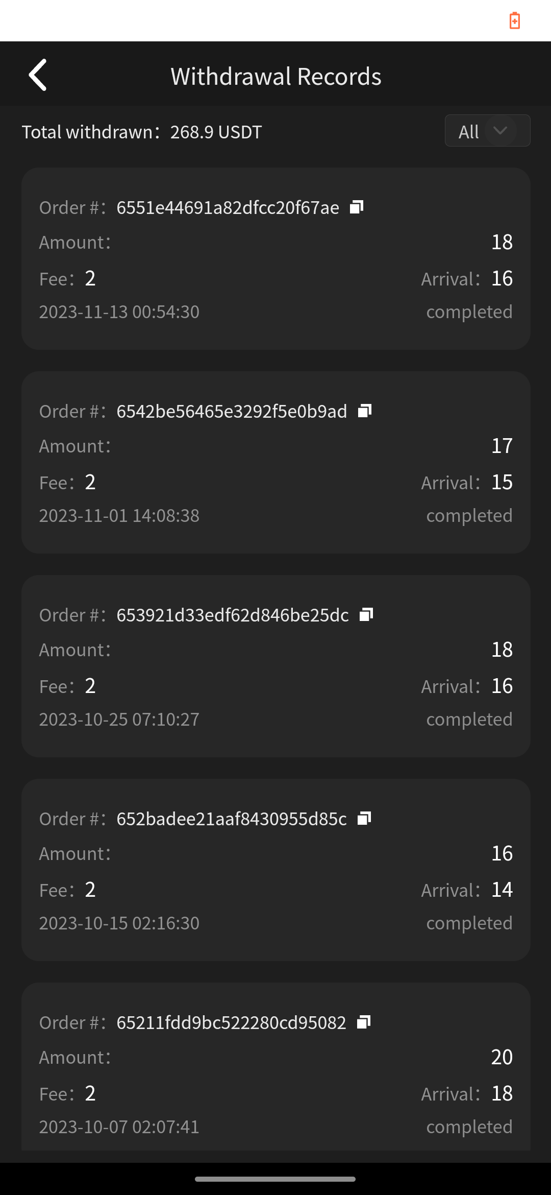This screenshot has width=551, height=1195.
Task: Open the All filter dropdown
Action: [x=487, y=131]
